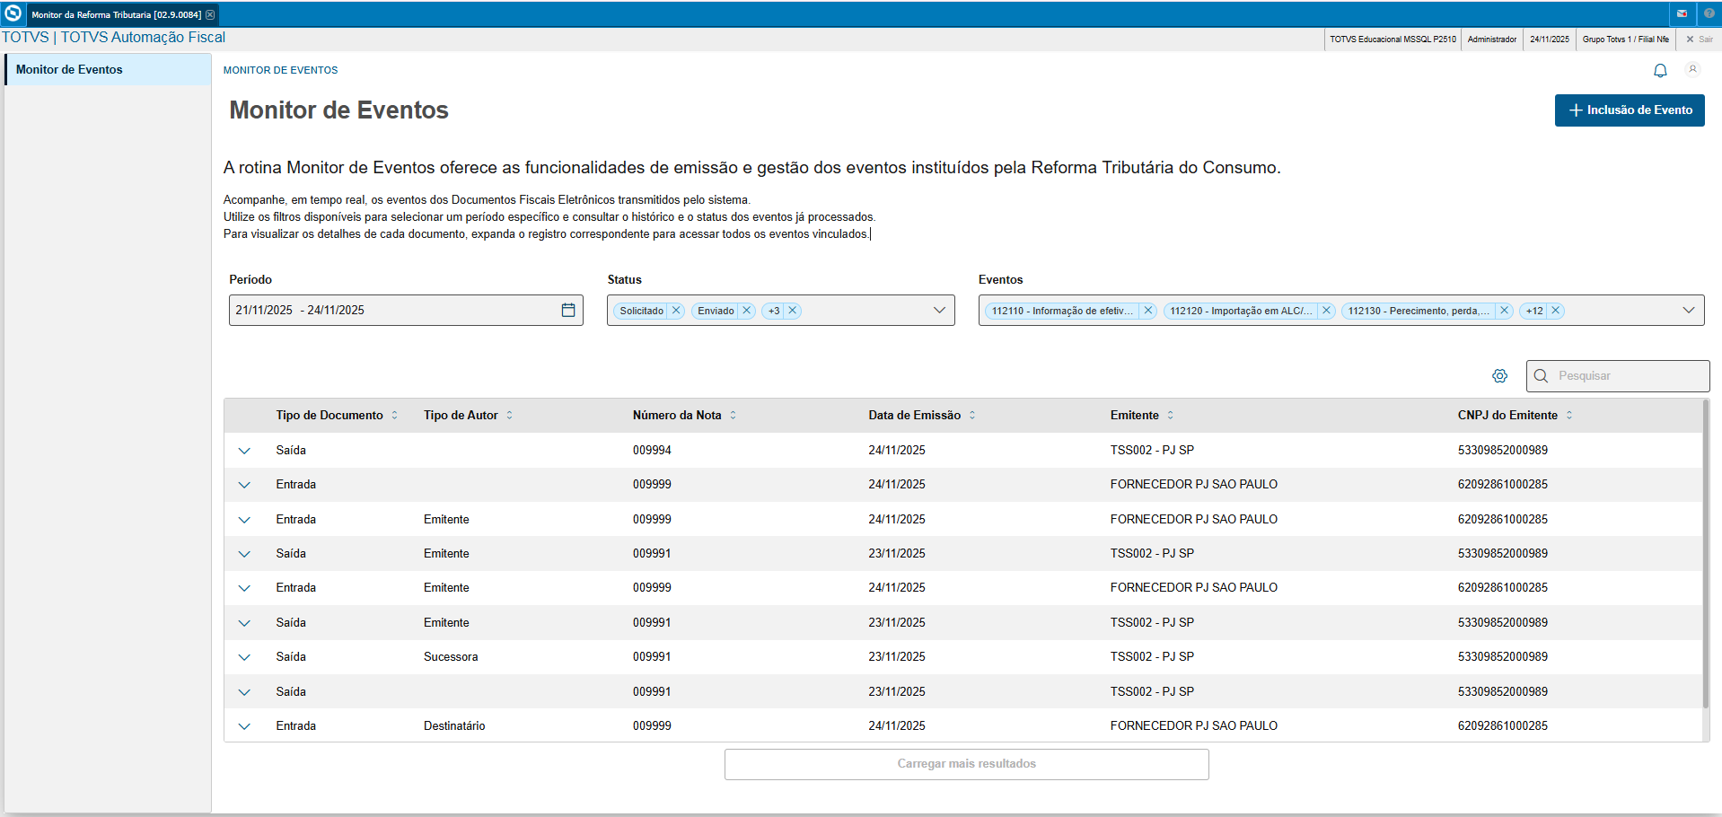The width and height of the screenshot is (1722, 817).
Task: Expand the Saída 009994 row
Action: 244,451
